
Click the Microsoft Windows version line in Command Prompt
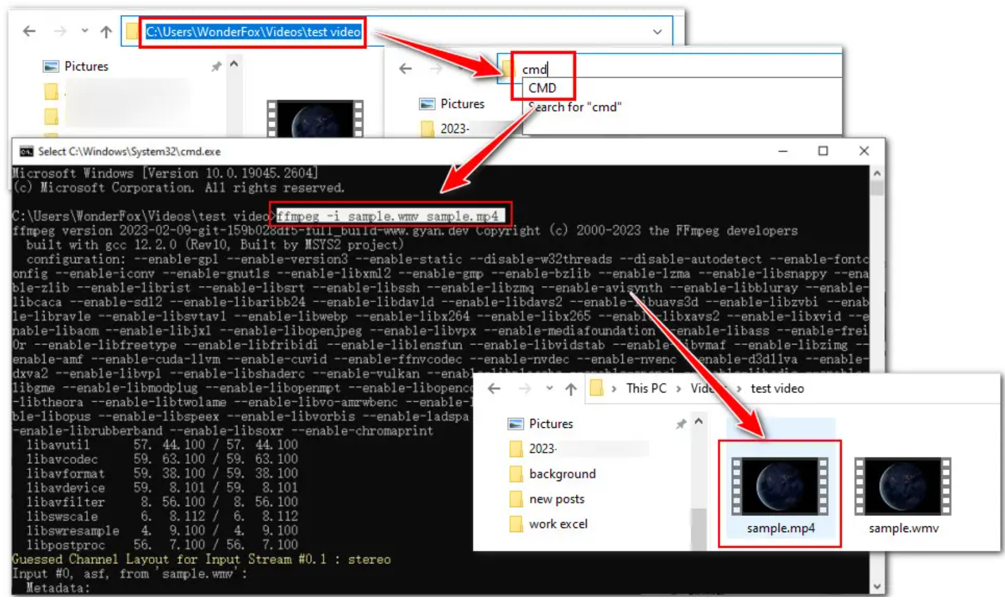(x=165, y=173)
